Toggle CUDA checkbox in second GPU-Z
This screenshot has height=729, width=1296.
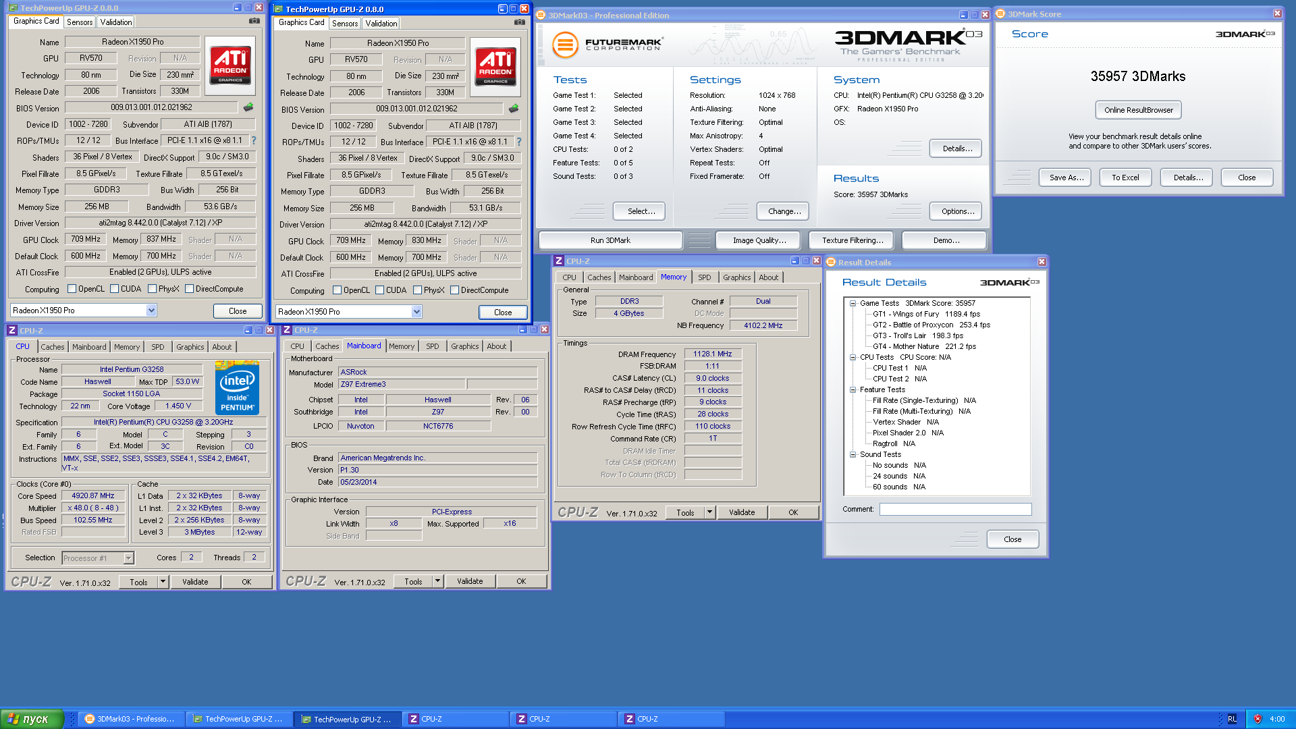tap(380, 290)
